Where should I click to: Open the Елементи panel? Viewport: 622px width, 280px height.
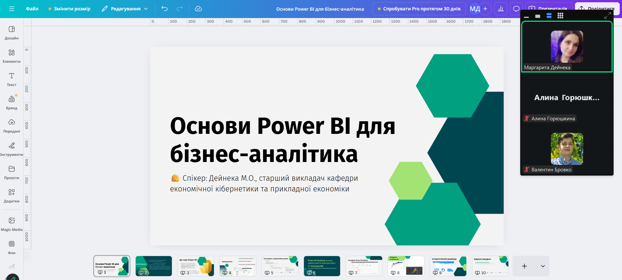tap(12, 56)
